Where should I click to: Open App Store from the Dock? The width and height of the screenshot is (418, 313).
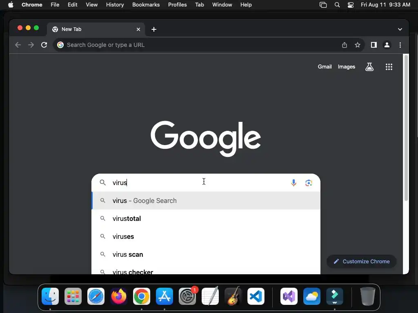pos(165,296)
